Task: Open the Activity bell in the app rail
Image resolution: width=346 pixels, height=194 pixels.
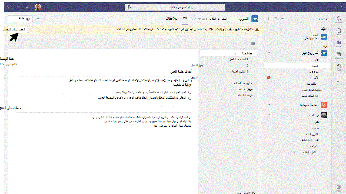Action: pos(339,19)
